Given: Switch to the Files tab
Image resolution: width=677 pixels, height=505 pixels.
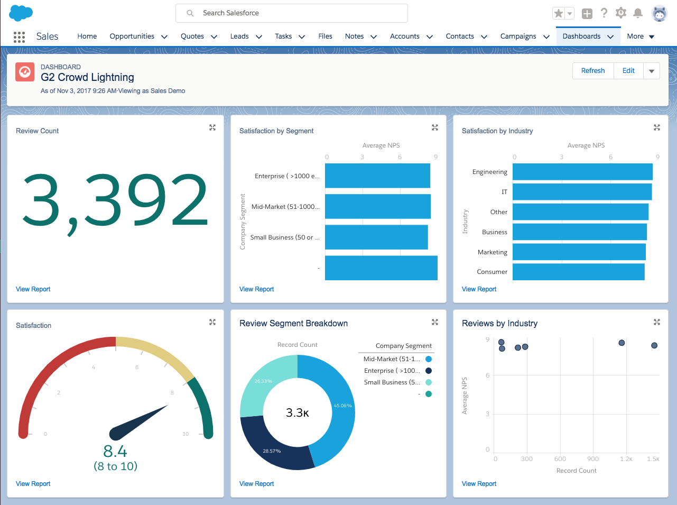Looking at the screenshot, I should tap(325, 36).
